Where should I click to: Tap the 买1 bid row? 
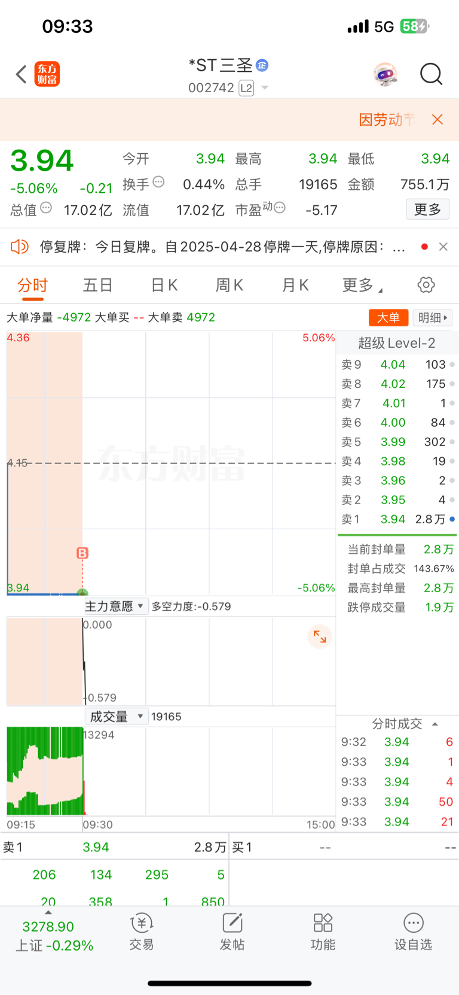coord(344,847)
